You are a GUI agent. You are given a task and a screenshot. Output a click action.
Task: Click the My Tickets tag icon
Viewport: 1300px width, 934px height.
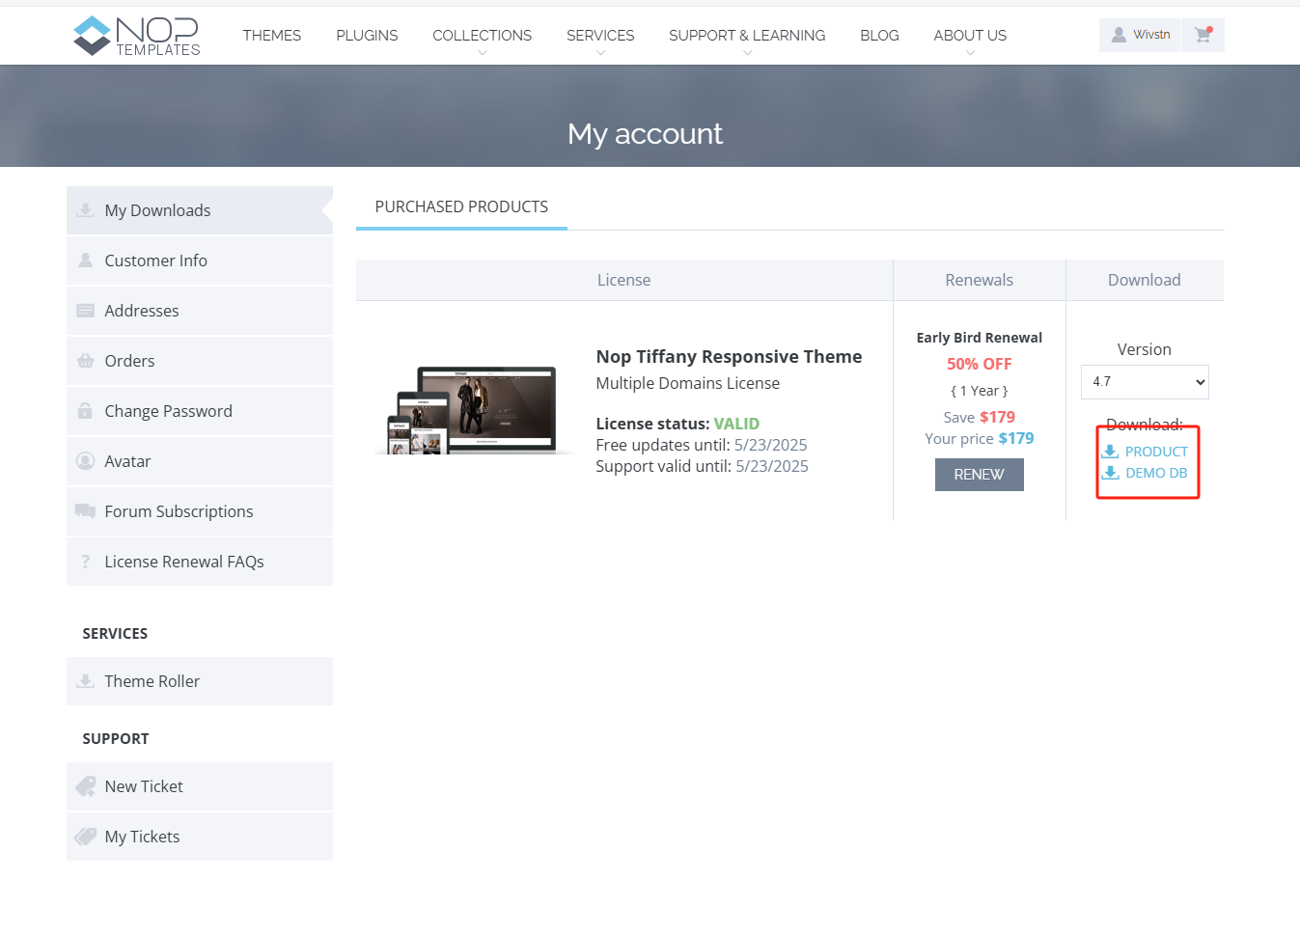(86, 837)
